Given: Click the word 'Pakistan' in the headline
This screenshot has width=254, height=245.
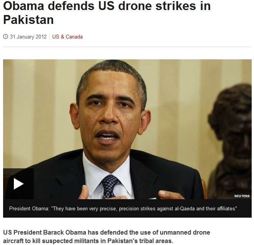Looking at the screenshot, I should [x=28, y=20].
